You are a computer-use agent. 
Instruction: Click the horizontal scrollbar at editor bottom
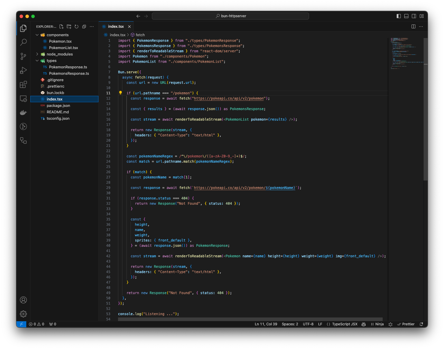[250, 319]
